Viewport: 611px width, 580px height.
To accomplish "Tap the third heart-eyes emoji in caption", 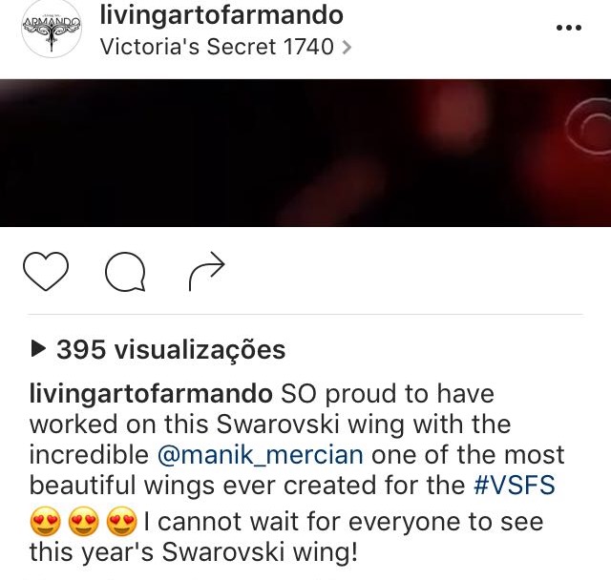I will (121, 521).
